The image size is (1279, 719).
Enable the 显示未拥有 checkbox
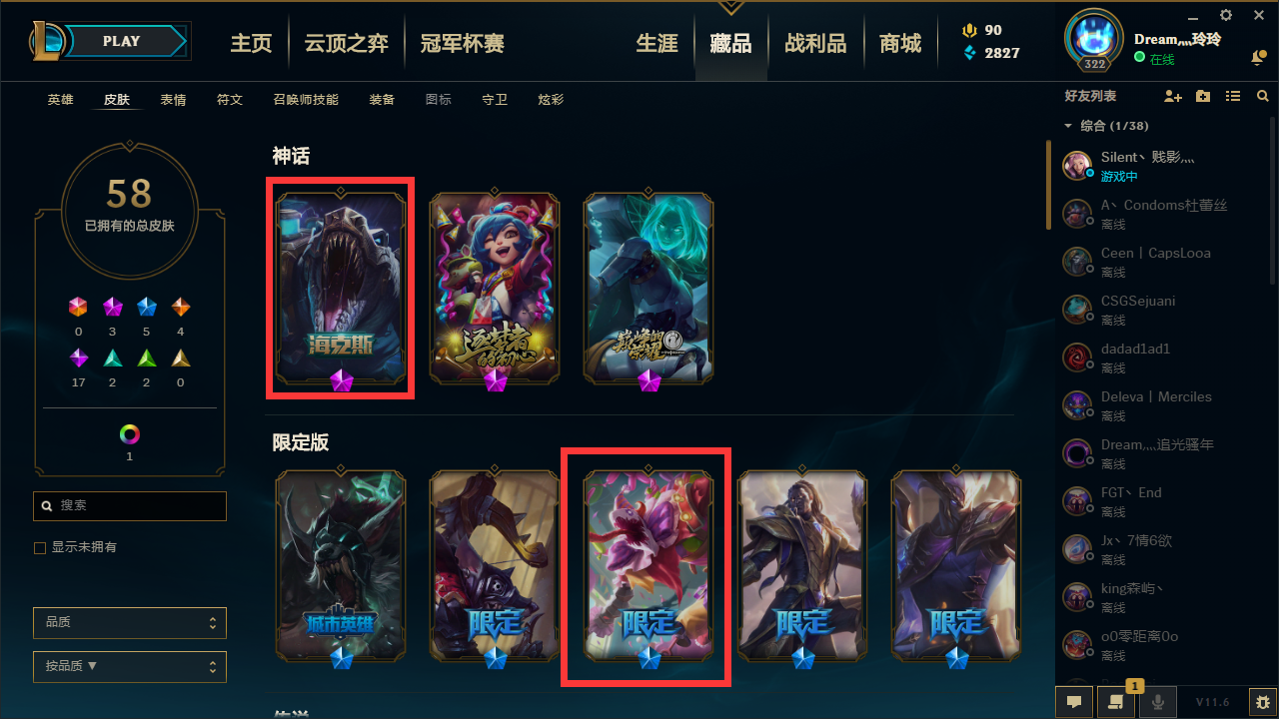tap(40, 548)
